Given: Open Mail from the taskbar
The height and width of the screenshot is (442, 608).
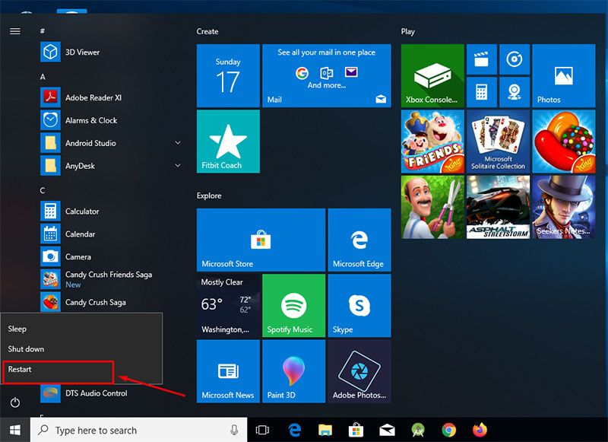Looking at the screenshot, I should coord(387,430).
